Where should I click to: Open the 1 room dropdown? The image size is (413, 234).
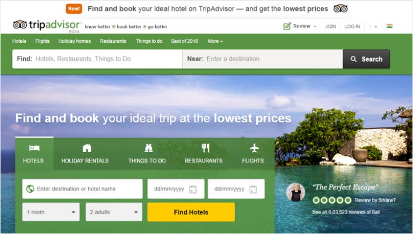51,212
